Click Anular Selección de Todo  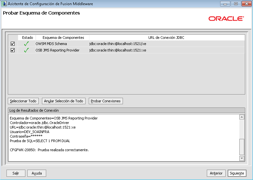[x=63, y=101]
